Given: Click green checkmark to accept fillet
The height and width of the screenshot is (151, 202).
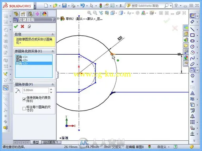Looking at the screenshot, I should click(x=16, y=26).
